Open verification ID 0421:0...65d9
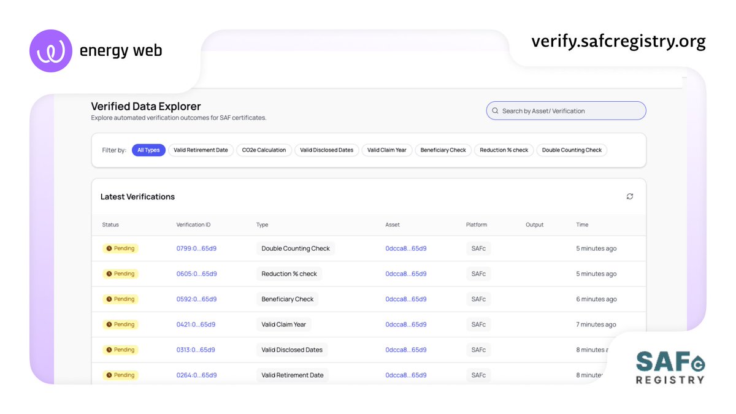The image size is (736, 414). [x=196, y=324]
